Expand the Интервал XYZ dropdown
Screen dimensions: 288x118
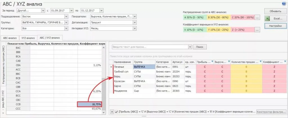pyautogui.click(x=135, y=29)
